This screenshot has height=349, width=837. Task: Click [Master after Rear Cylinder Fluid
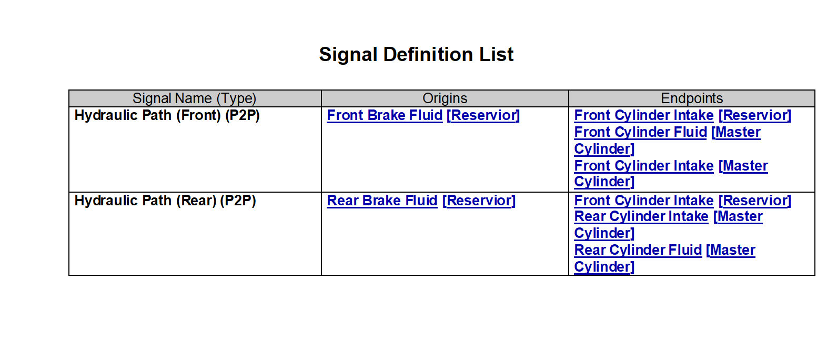point(730,250)
